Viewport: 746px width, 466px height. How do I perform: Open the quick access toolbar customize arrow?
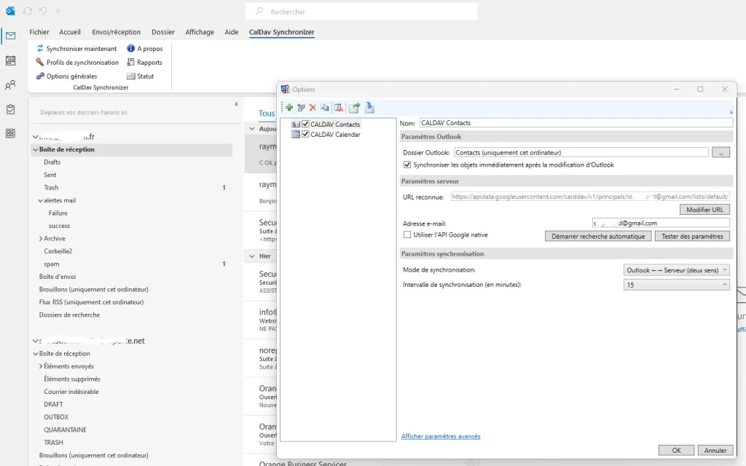tap(58, 11)
